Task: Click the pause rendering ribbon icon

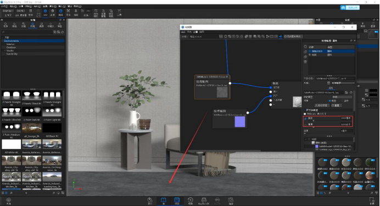Action: point(31,13)
